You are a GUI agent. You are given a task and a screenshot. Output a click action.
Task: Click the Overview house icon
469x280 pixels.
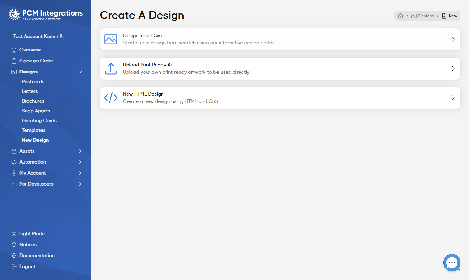click(14, 50)
